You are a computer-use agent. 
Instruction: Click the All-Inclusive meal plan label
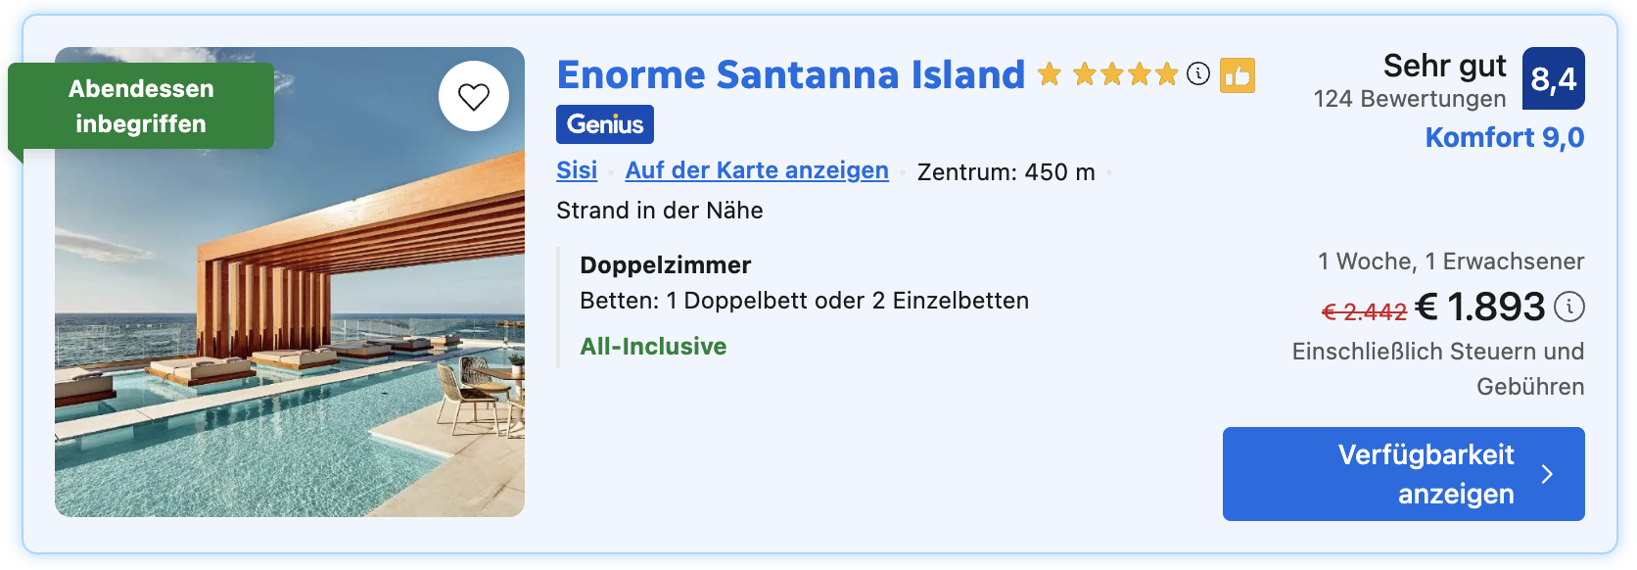pyautogui.click(x=653, y=347)
